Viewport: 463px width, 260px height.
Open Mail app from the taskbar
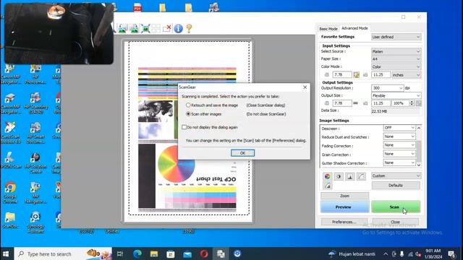[187, 253]
